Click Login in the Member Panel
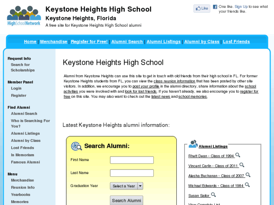 click(x=16, y=88)
